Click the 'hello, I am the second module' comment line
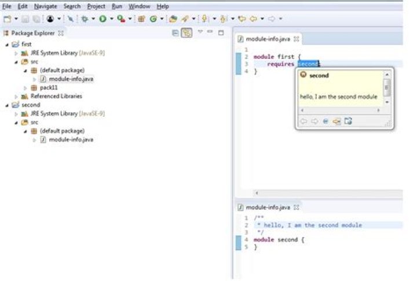The height and width of the screenshot is (281, 417). (310, 225)
